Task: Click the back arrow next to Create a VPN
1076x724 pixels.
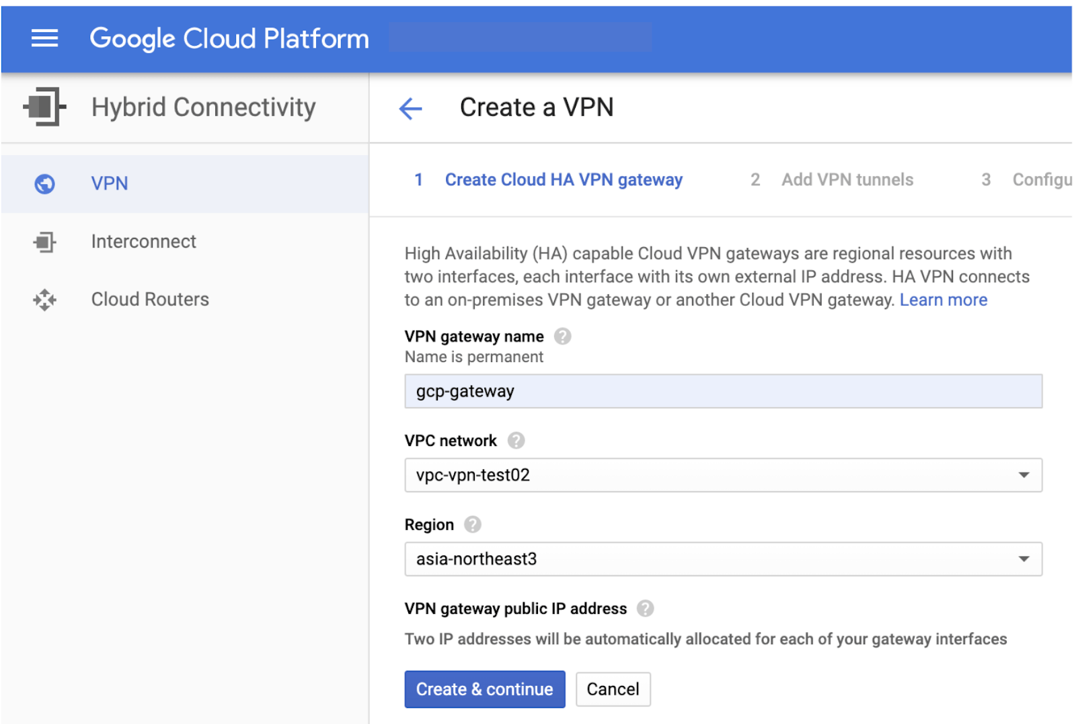Action: click(410, 108)
